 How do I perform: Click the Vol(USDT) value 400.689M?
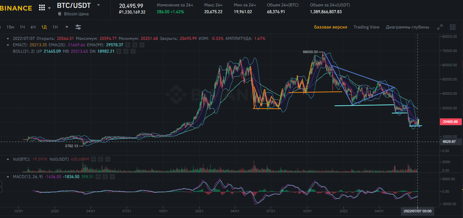80,159
